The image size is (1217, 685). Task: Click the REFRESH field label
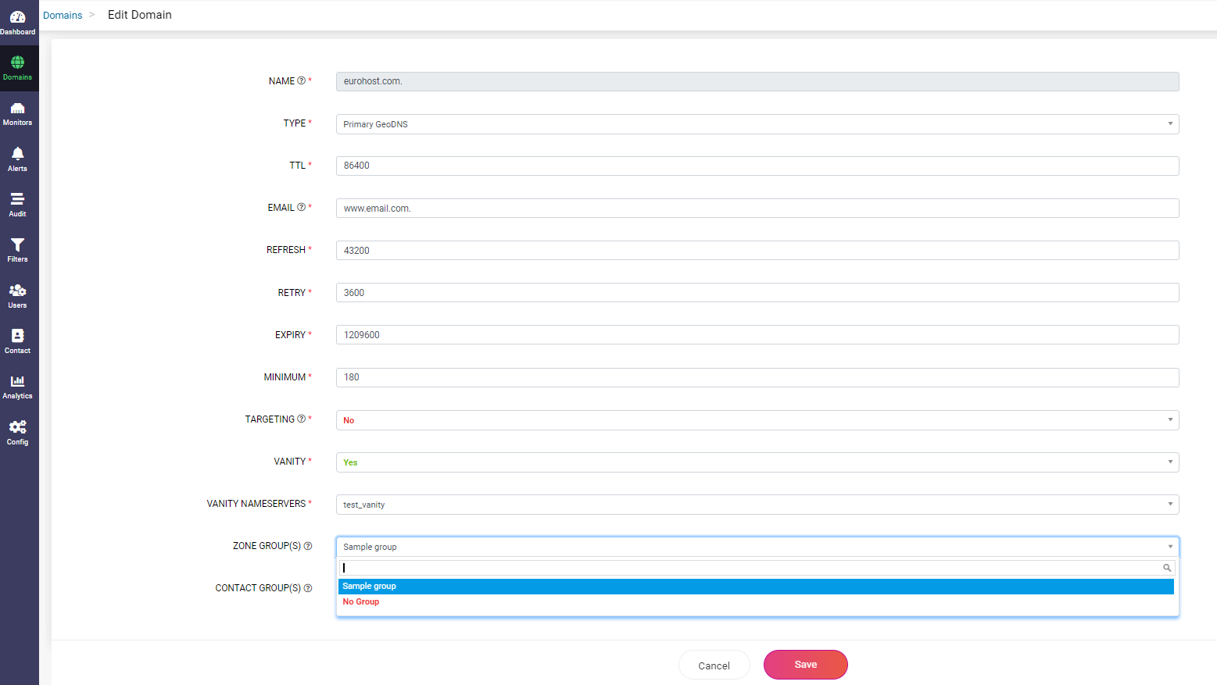coord(286,250)
